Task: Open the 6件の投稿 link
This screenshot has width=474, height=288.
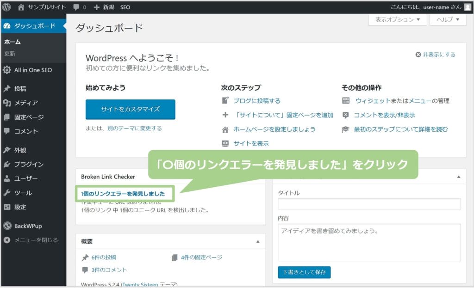Action: point(104,257)
